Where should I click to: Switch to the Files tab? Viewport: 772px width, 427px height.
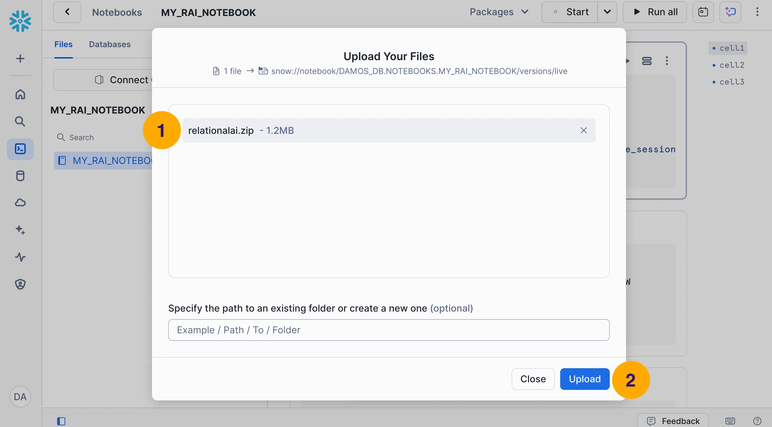tap(63, 44)
